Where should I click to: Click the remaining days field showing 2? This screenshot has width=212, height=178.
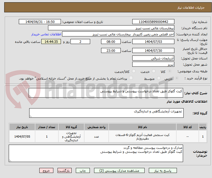[x=80, y=41]
